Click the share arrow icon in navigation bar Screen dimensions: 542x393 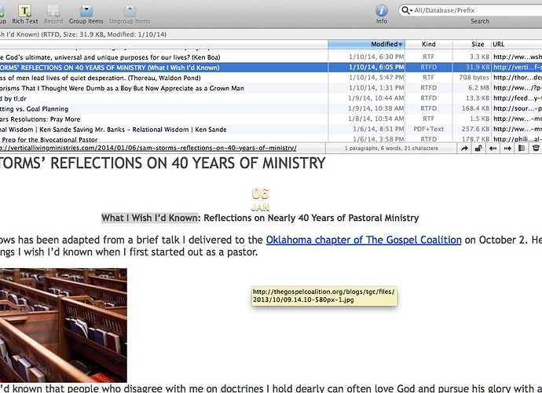464,148
